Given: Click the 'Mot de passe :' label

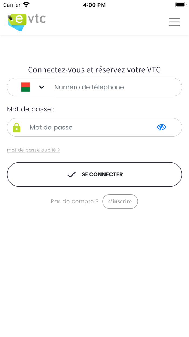Looking at the screenshot, I should pos(31,109).
